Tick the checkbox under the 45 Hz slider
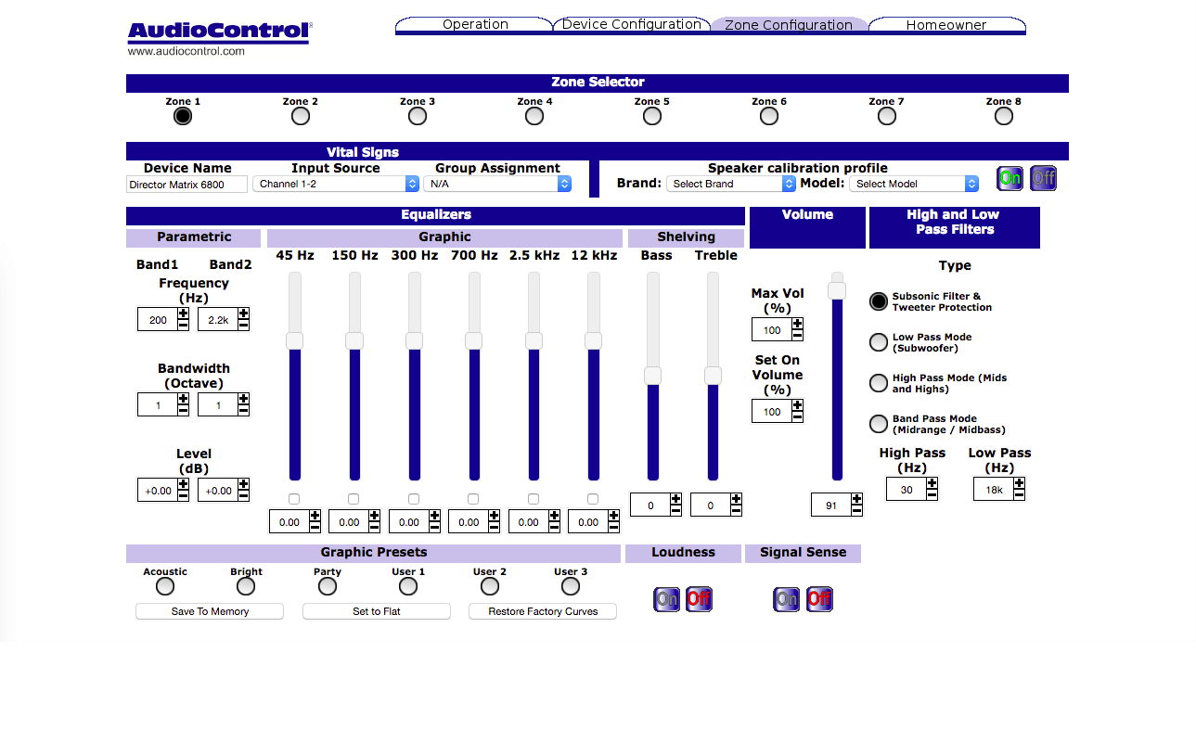The height and width of the screenshot is (755, 1196). 294,499
